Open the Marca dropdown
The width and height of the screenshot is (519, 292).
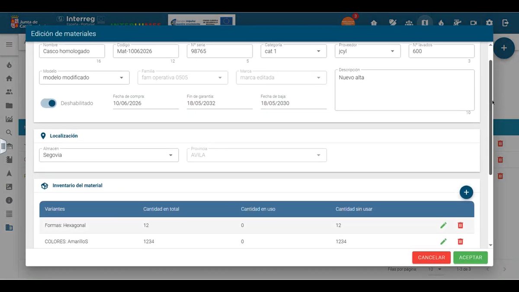point(281,77)
